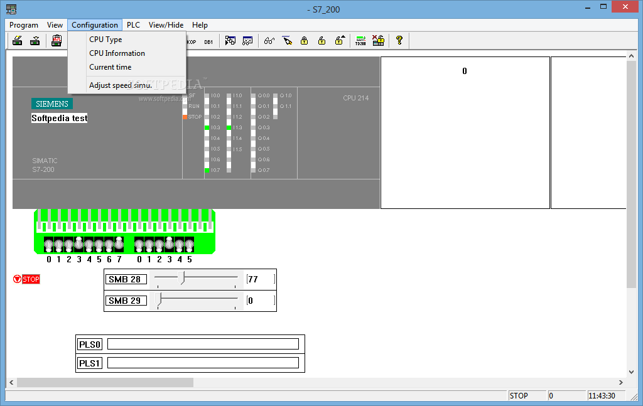Screen dimensions: 643x406
Task: Toggle input switch 2 in right switch group
Action: pos(159,245)
